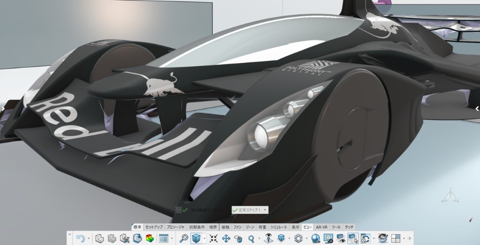
Task: Select the ビュー tab
Action: (307, 227)
